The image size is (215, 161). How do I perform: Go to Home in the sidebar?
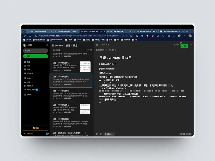click(x=27, y=62)
